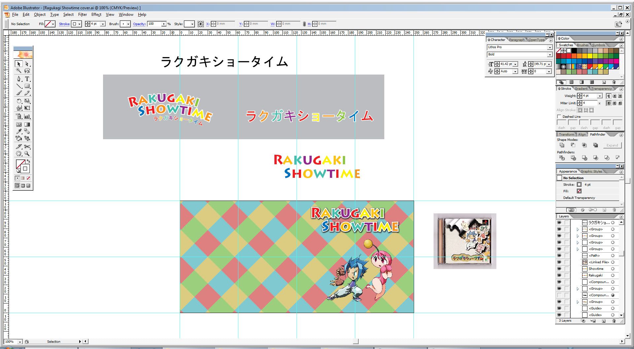This screenshot has width=634, height=349.
Task: Open the Style dropdown in control bar
Action: click(x=193, y=24)
